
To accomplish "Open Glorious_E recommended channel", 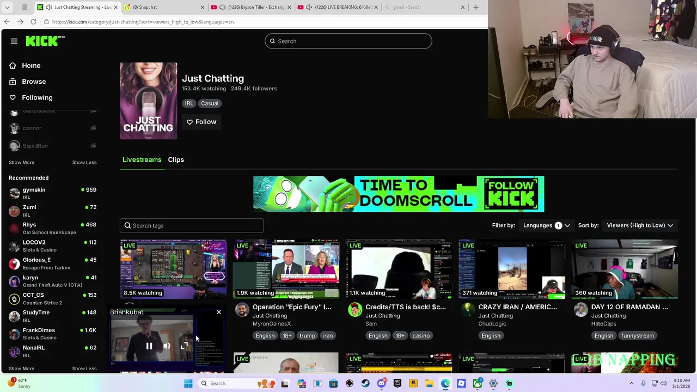I will pos(53,264).
